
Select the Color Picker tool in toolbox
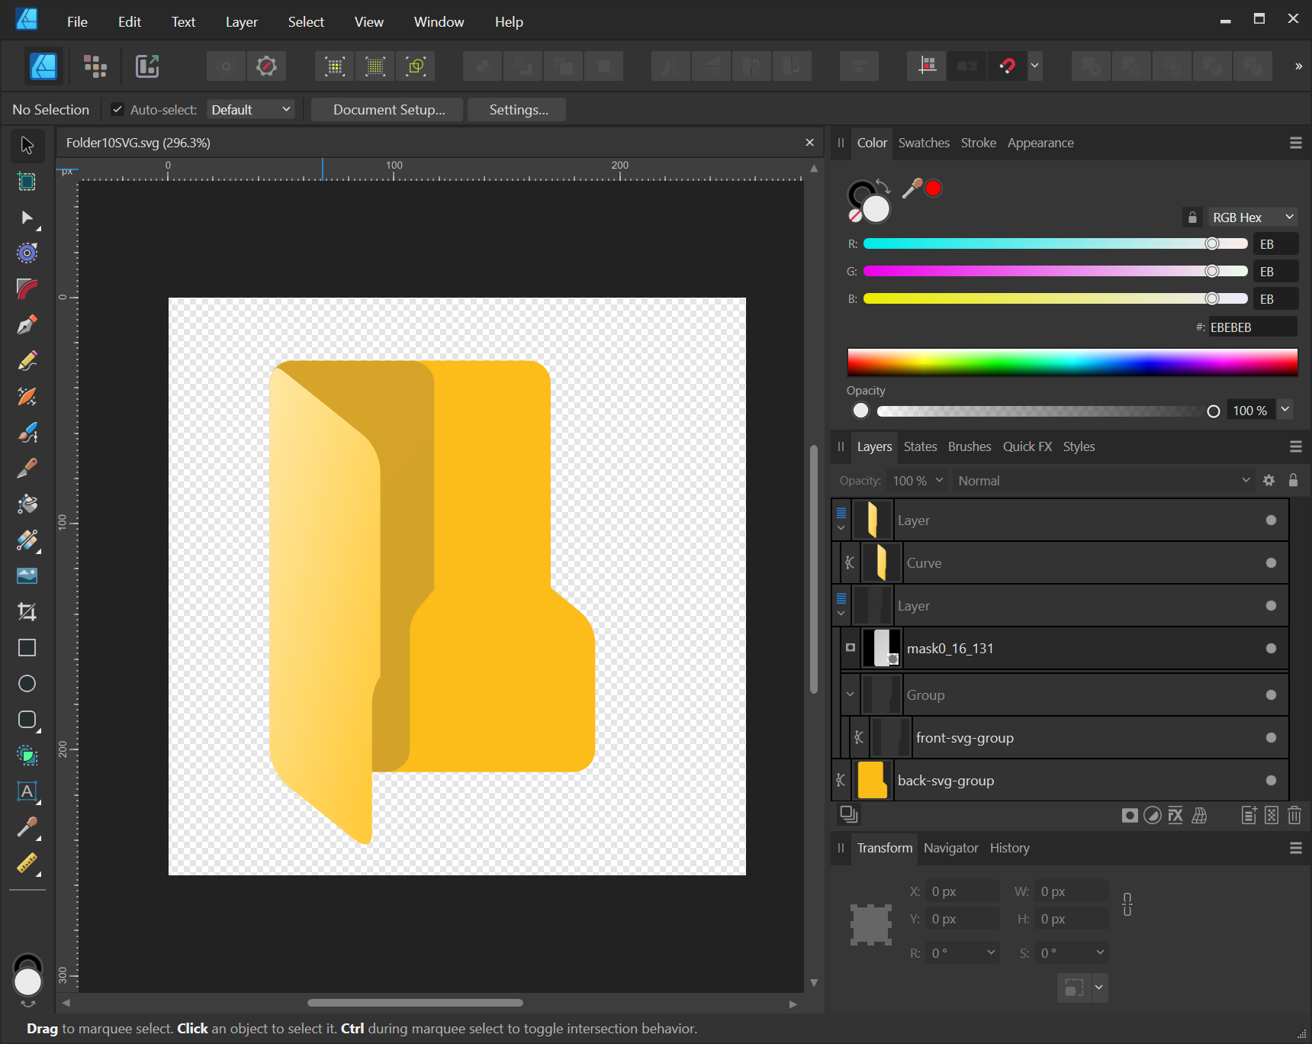tap(27, 827)
